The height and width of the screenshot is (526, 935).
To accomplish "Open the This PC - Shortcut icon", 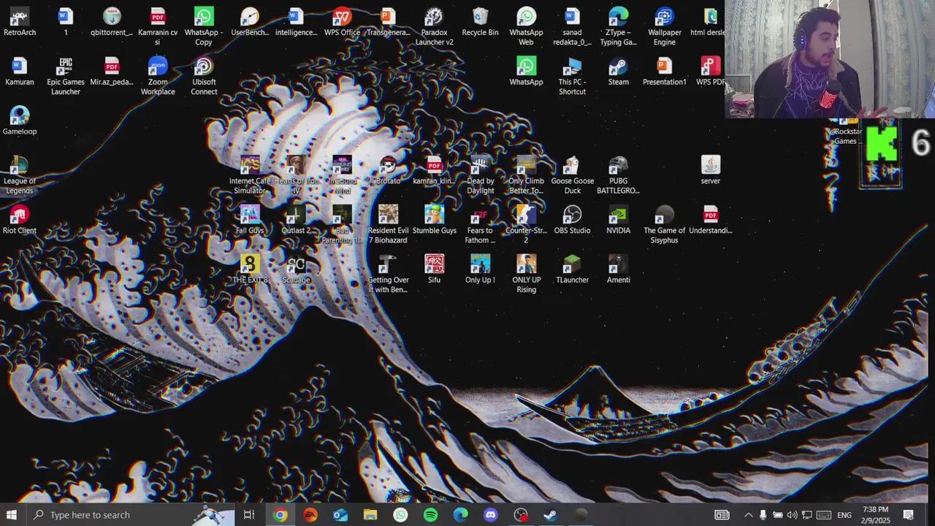I will click(x=572, y=76).
